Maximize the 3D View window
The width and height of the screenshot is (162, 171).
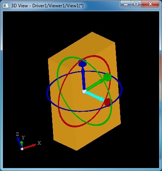(x=136, y=4)
